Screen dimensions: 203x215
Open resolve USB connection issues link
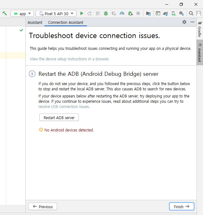[64, 106]
